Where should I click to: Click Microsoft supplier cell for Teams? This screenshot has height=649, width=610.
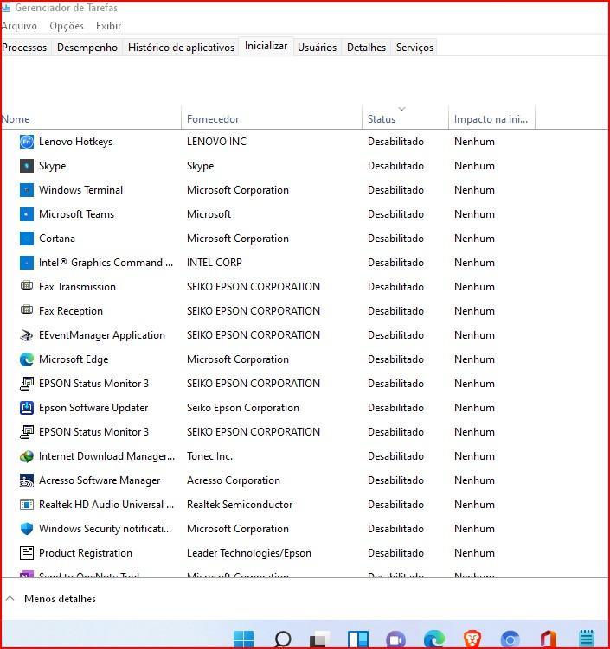coord(209,214)
